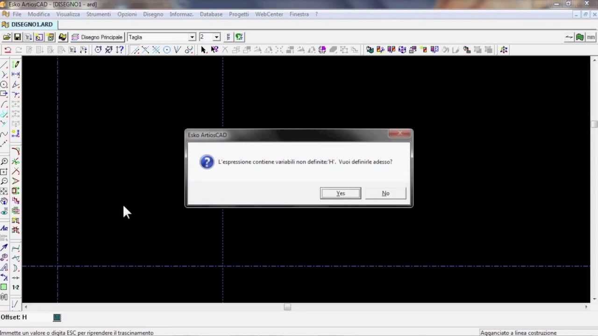Open the File menu
Image resolution: width=598 pixels, height=336 pixels.
[x=17, y=14]
